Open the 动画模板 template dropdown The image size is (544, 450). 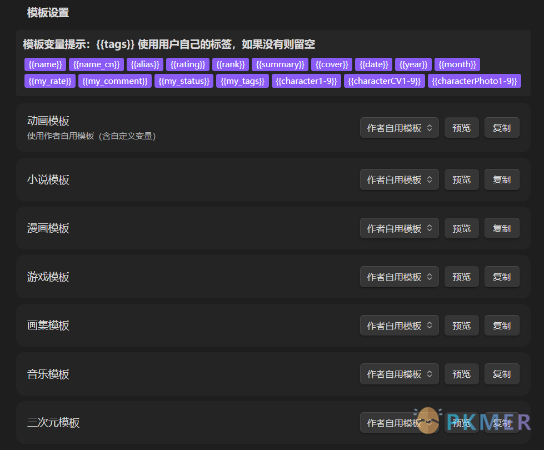pyautogui.click(x=400, y=128)
